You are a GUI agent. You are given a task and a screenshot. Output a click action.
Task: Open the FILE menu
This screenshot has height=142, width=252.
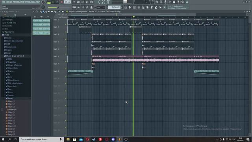pyautogui.click(x=4, y=2)
